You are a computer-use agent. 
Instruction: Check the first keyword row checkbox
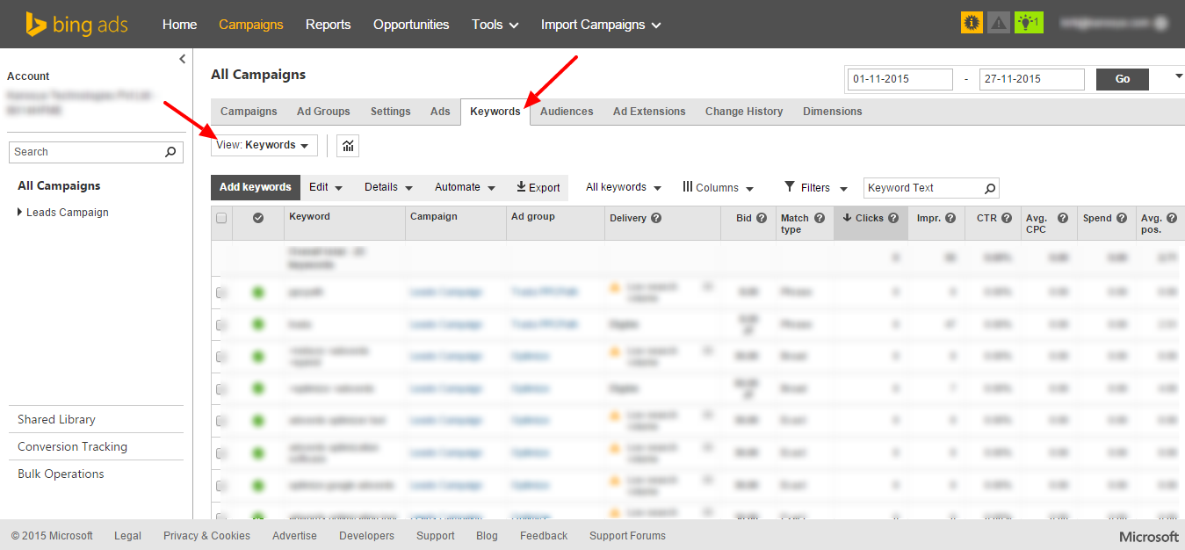coord(221,293)
